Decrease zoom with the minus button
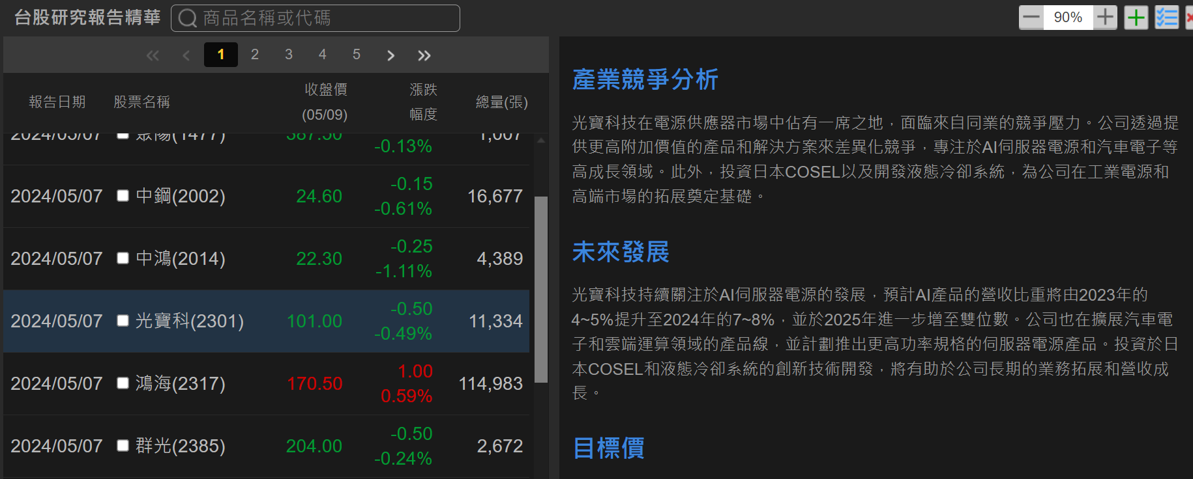This screenshot has height=479, width=1193. [x=1031, y=18]
